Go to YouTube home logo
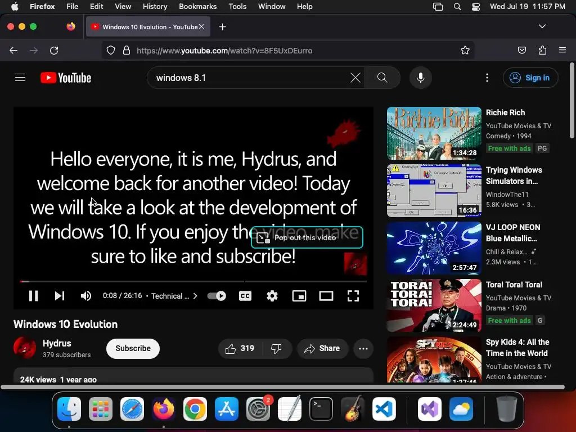576x432 pixels. 66,78
